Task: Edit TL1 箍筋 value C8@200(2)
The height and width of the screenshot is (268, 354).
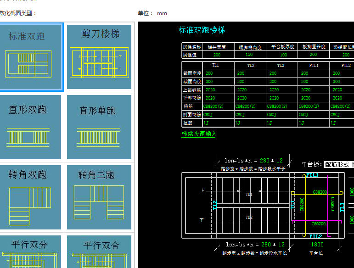Action: [x=214, y=106]
